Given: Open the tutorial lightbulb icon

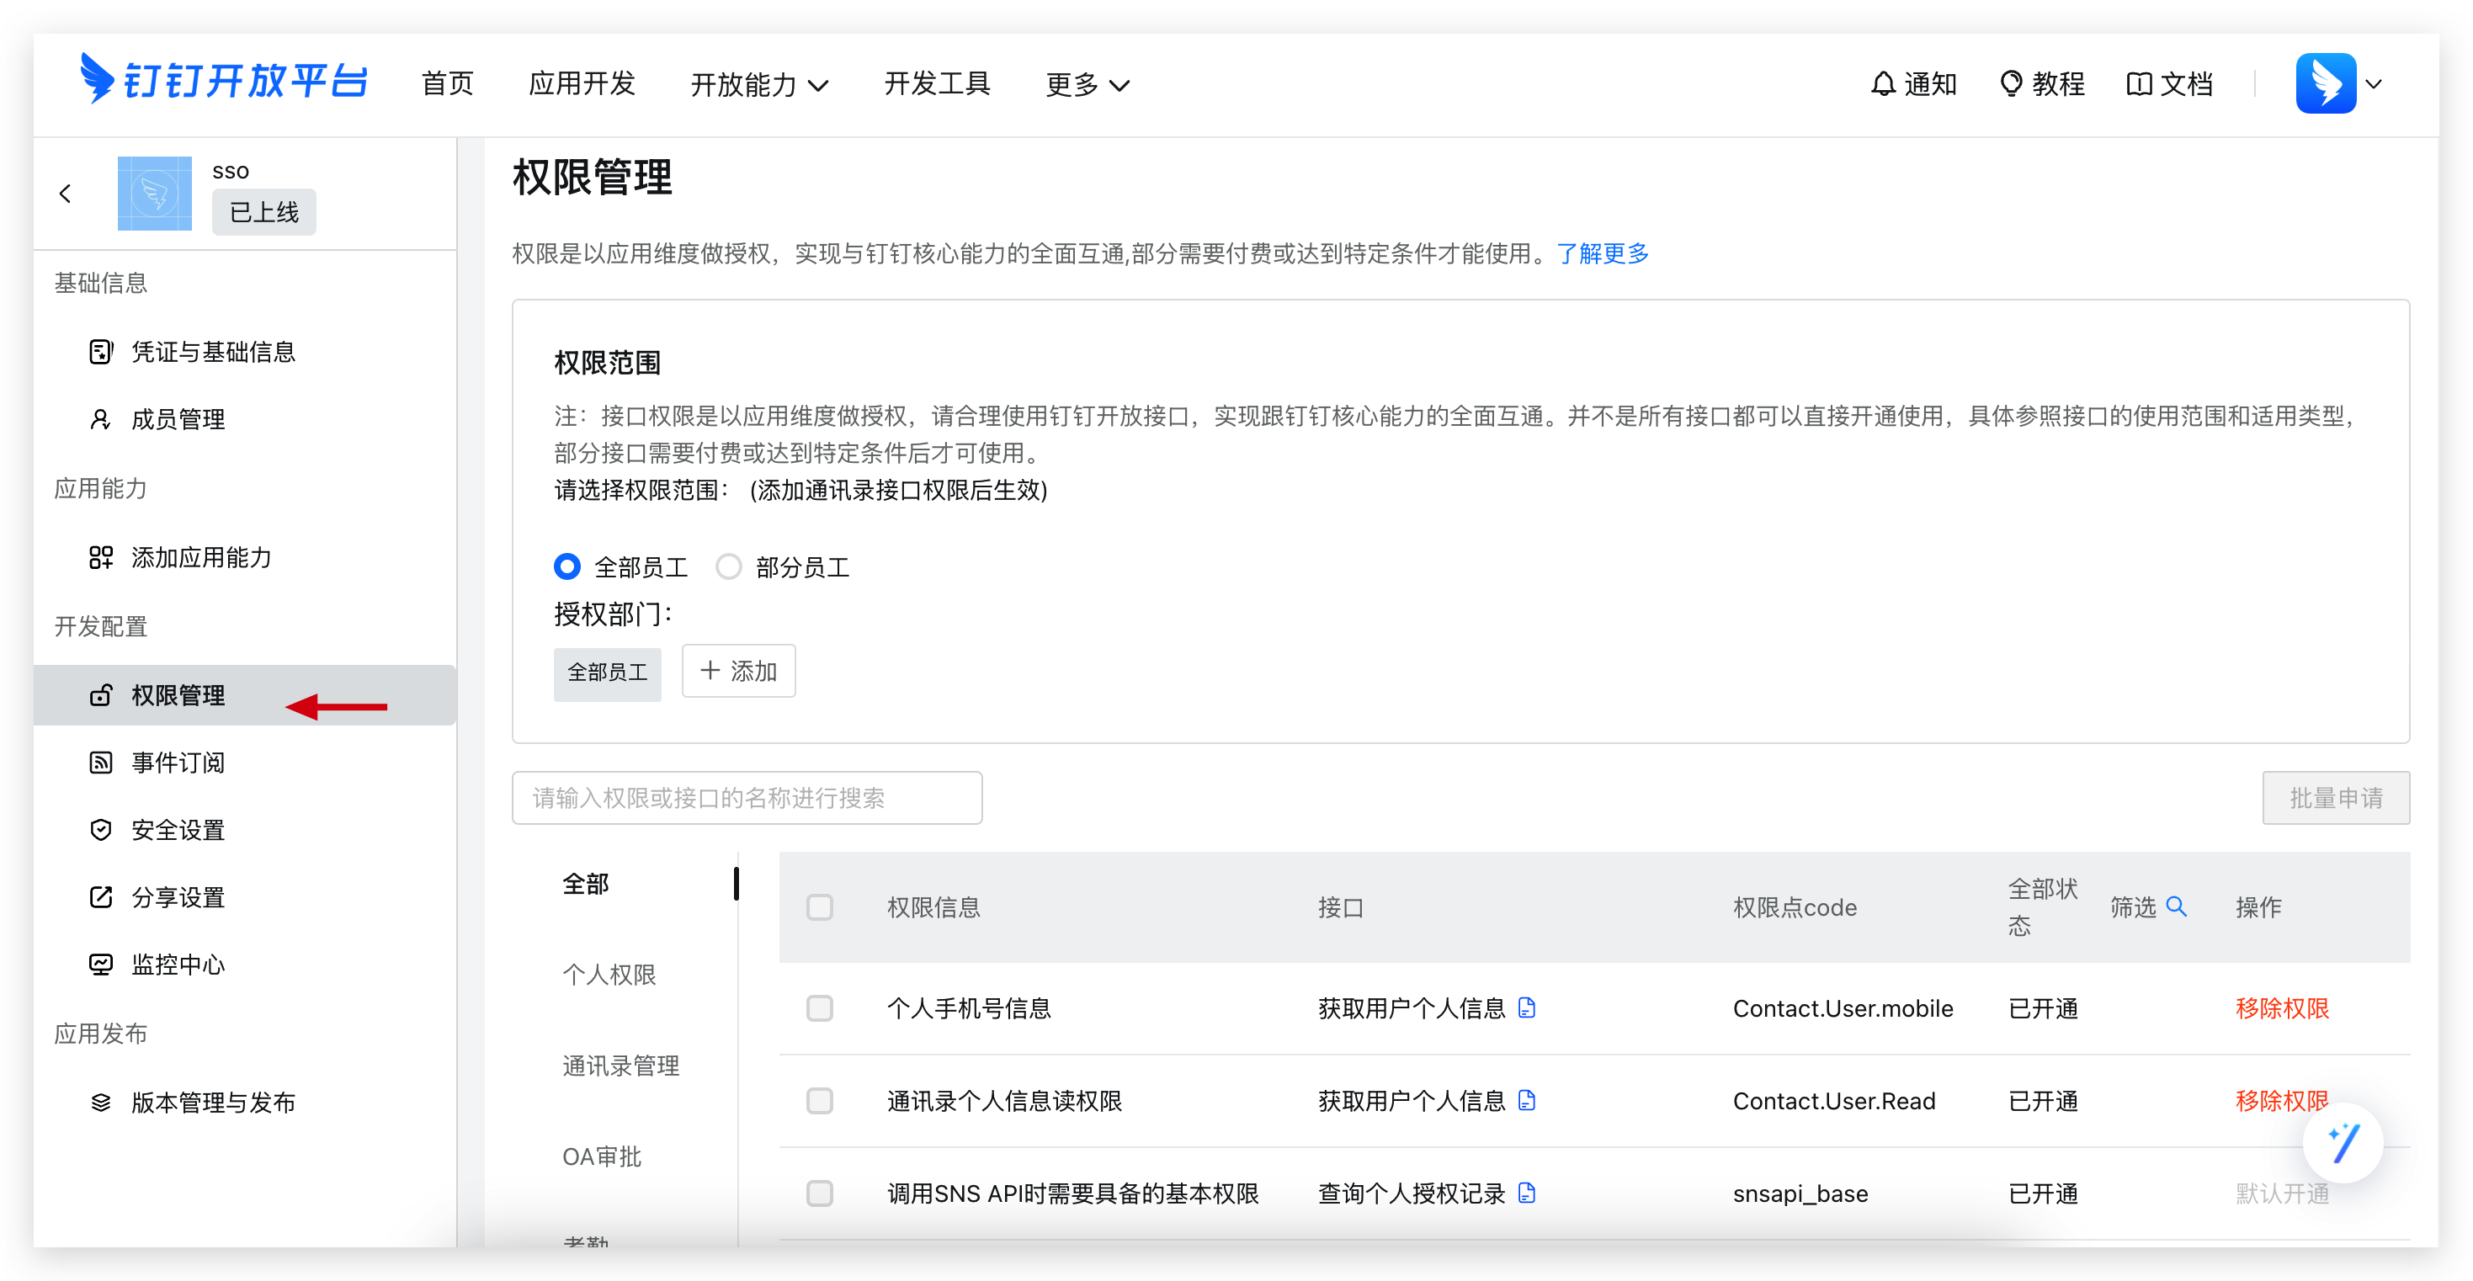Looking at the screenshot, I should pyautogui.click(x=2010, y=84).
